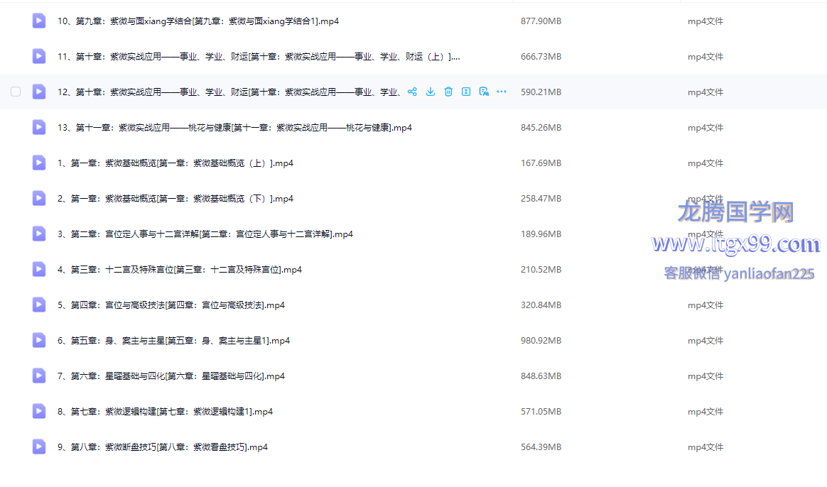Open file 2 紫微基础概览（下）
The width and height of the screenshot is (827, 487).
[x=175, y=199]
